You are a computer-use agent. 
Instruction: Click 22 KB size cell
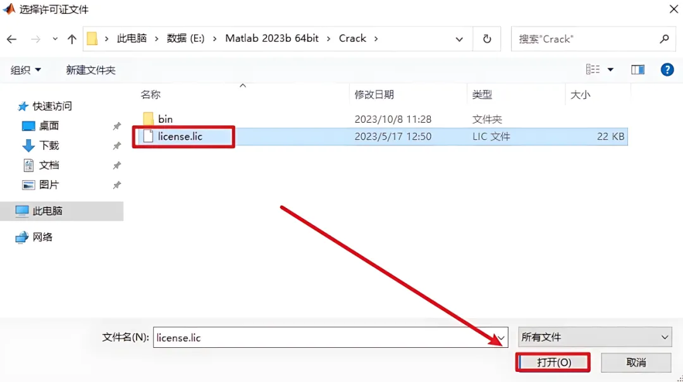pyautogui.click(x=610, y=137)
